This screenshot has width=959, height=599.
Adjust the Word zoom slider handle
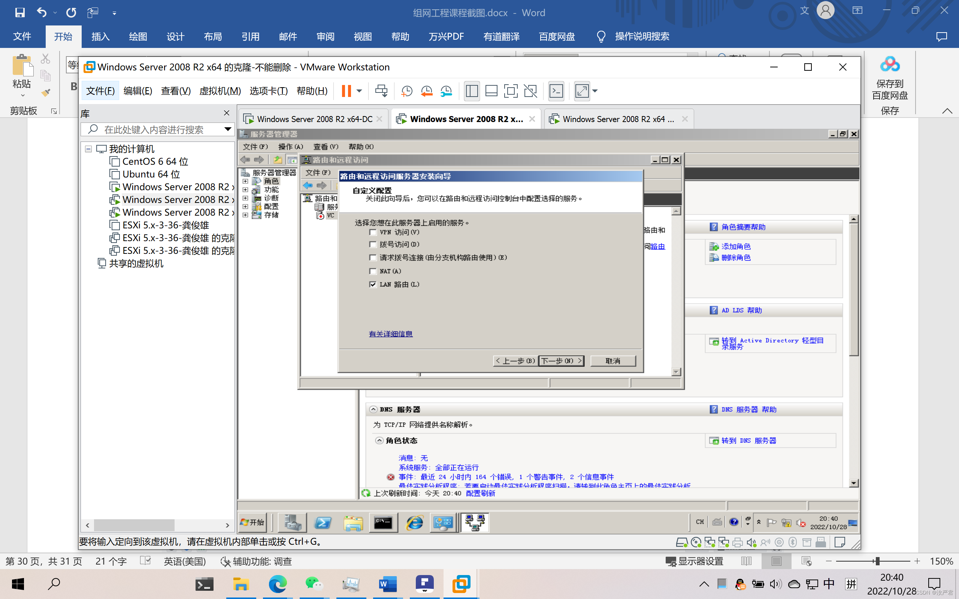pos(878,561)
